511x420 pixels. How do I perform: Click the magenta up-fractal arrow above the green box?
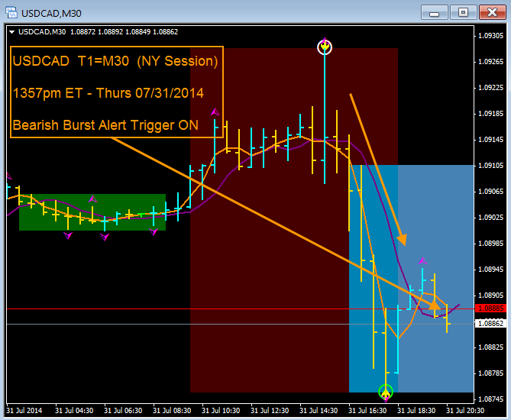tap(92, 199)
